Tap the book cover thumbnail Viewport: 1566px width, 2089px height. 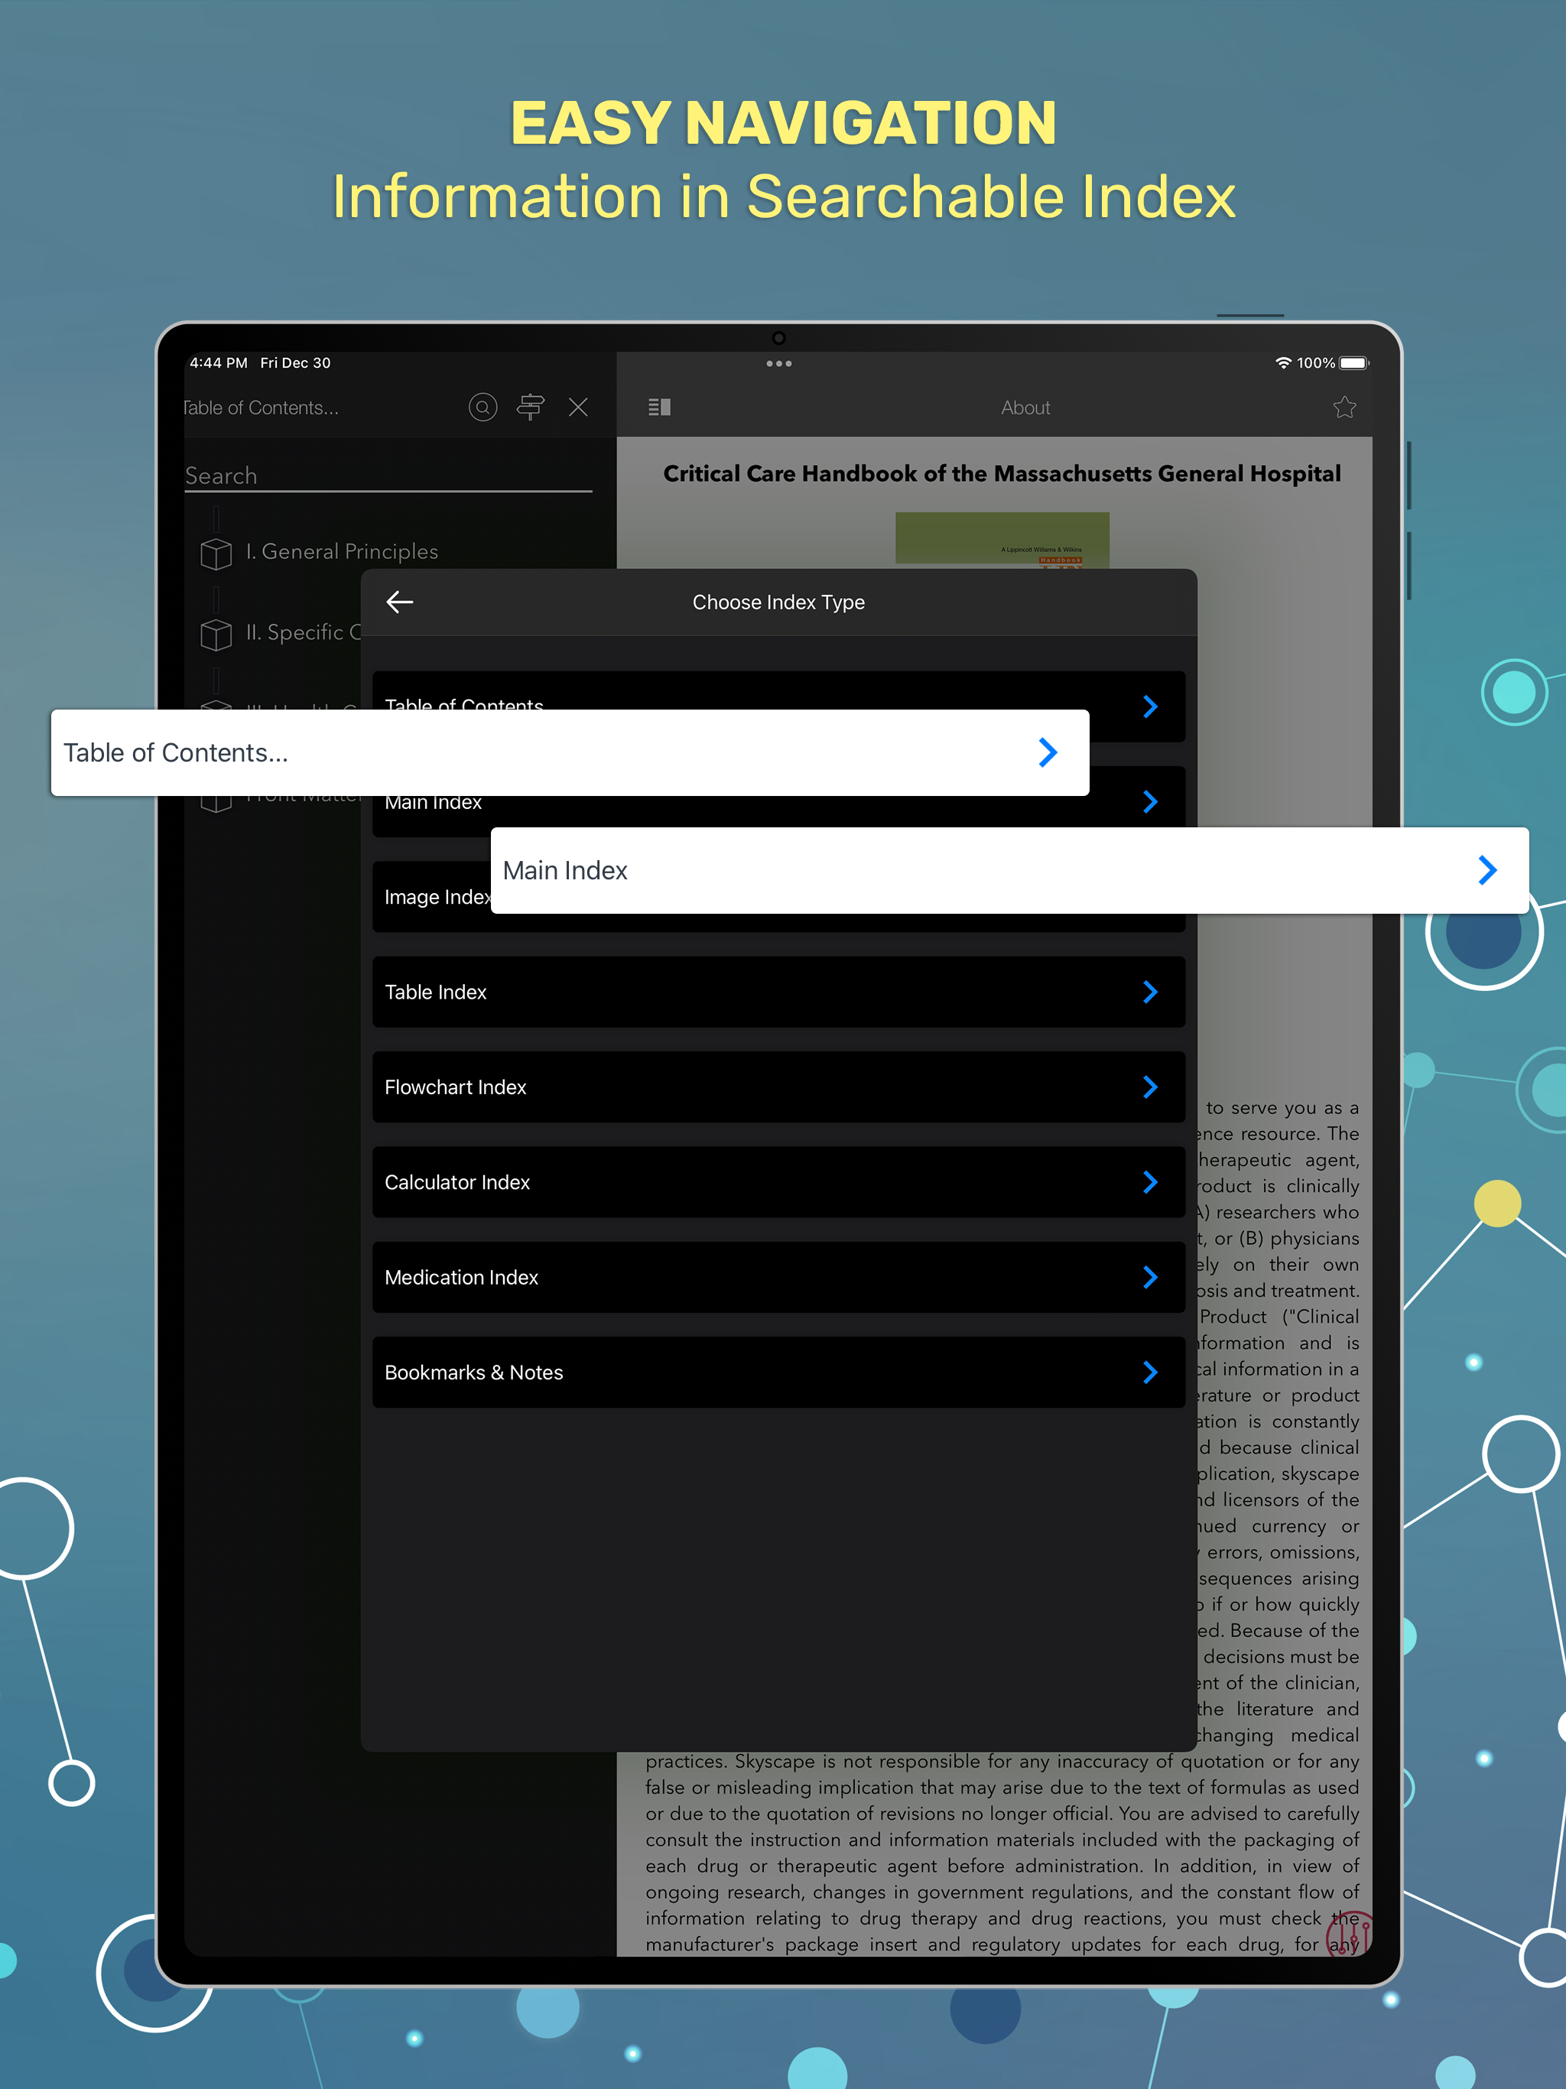1002,540
